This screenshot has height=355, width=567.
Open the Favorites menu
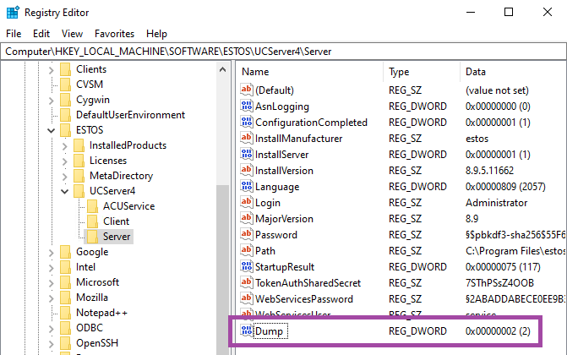tap(114, 34)
